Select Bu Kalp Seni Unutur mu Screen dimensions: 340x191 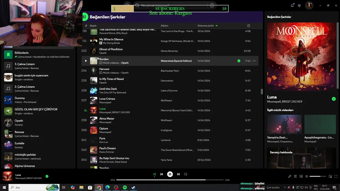coord(114,158)
